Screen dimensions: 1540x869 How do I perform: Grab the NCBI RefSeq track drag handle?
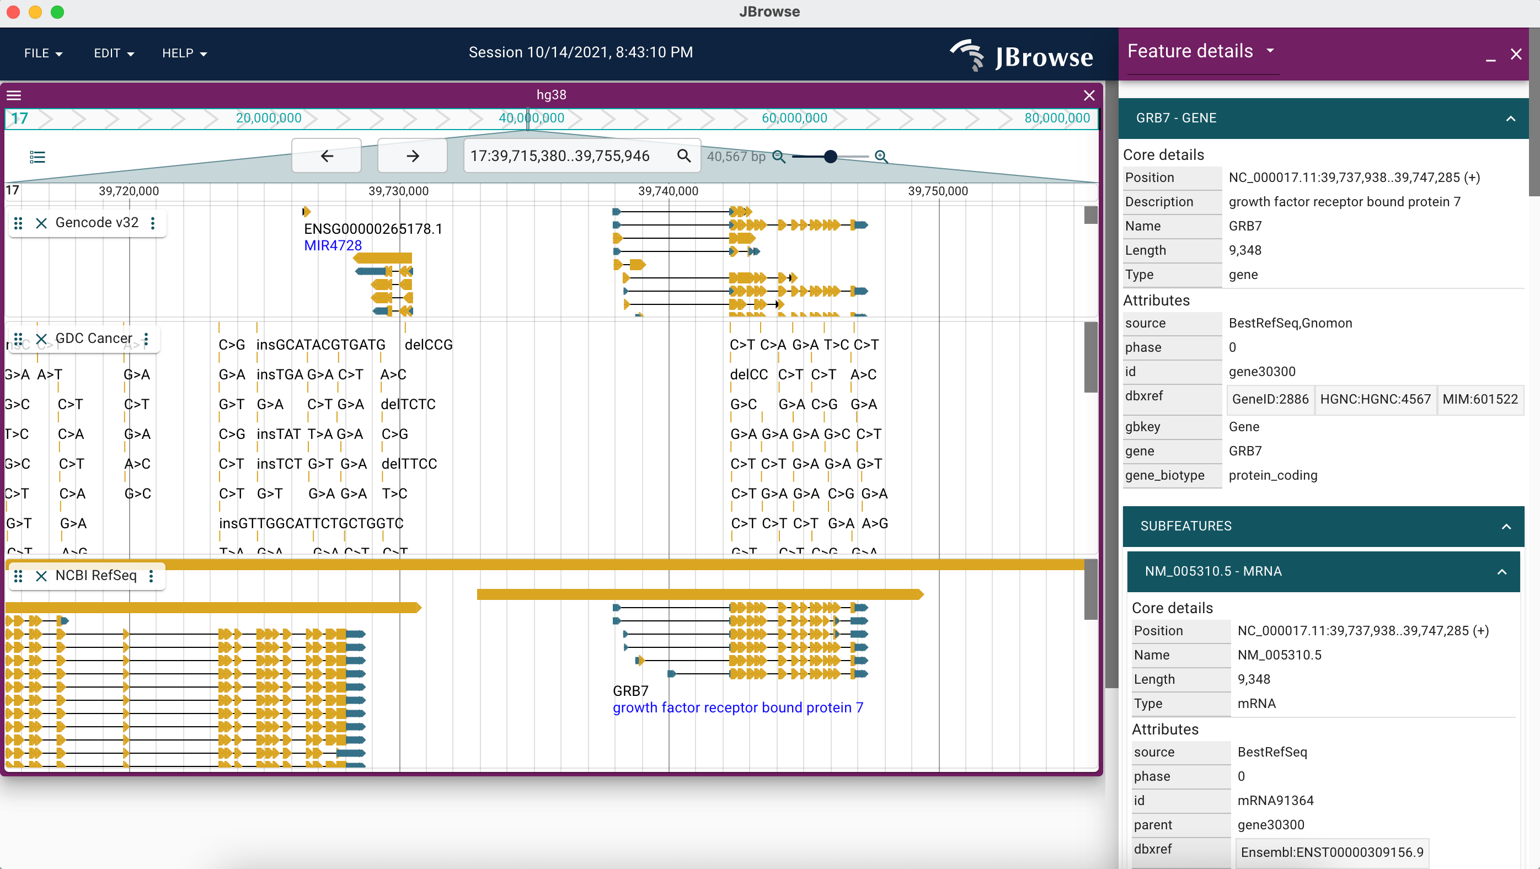18,576
